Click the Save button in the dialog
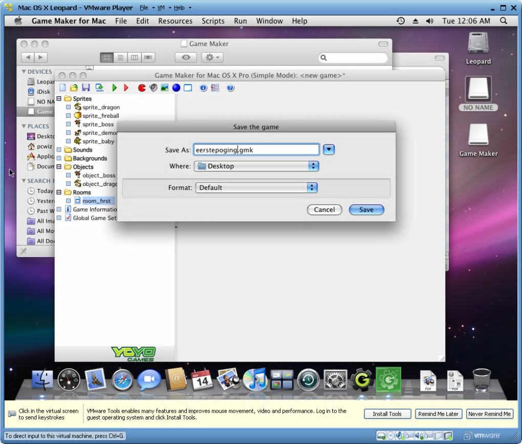This screenshot has height=444, width=522. 366,209
